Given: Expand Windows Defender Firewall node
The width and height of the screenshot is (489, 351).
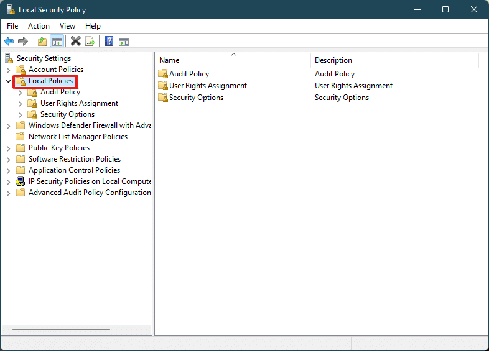Looking at the screenshot, I should (9, 126).
